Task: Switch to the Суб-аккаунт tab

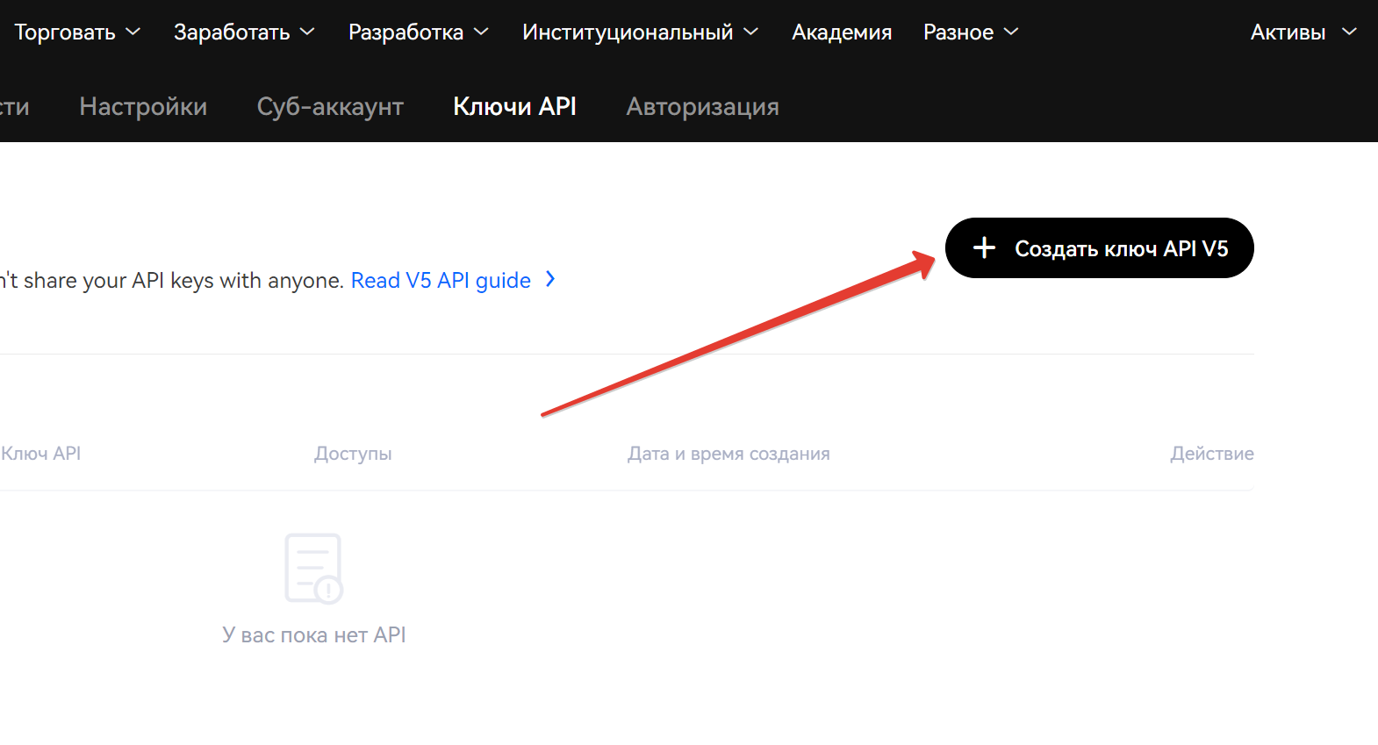Action: pos(330,106)
